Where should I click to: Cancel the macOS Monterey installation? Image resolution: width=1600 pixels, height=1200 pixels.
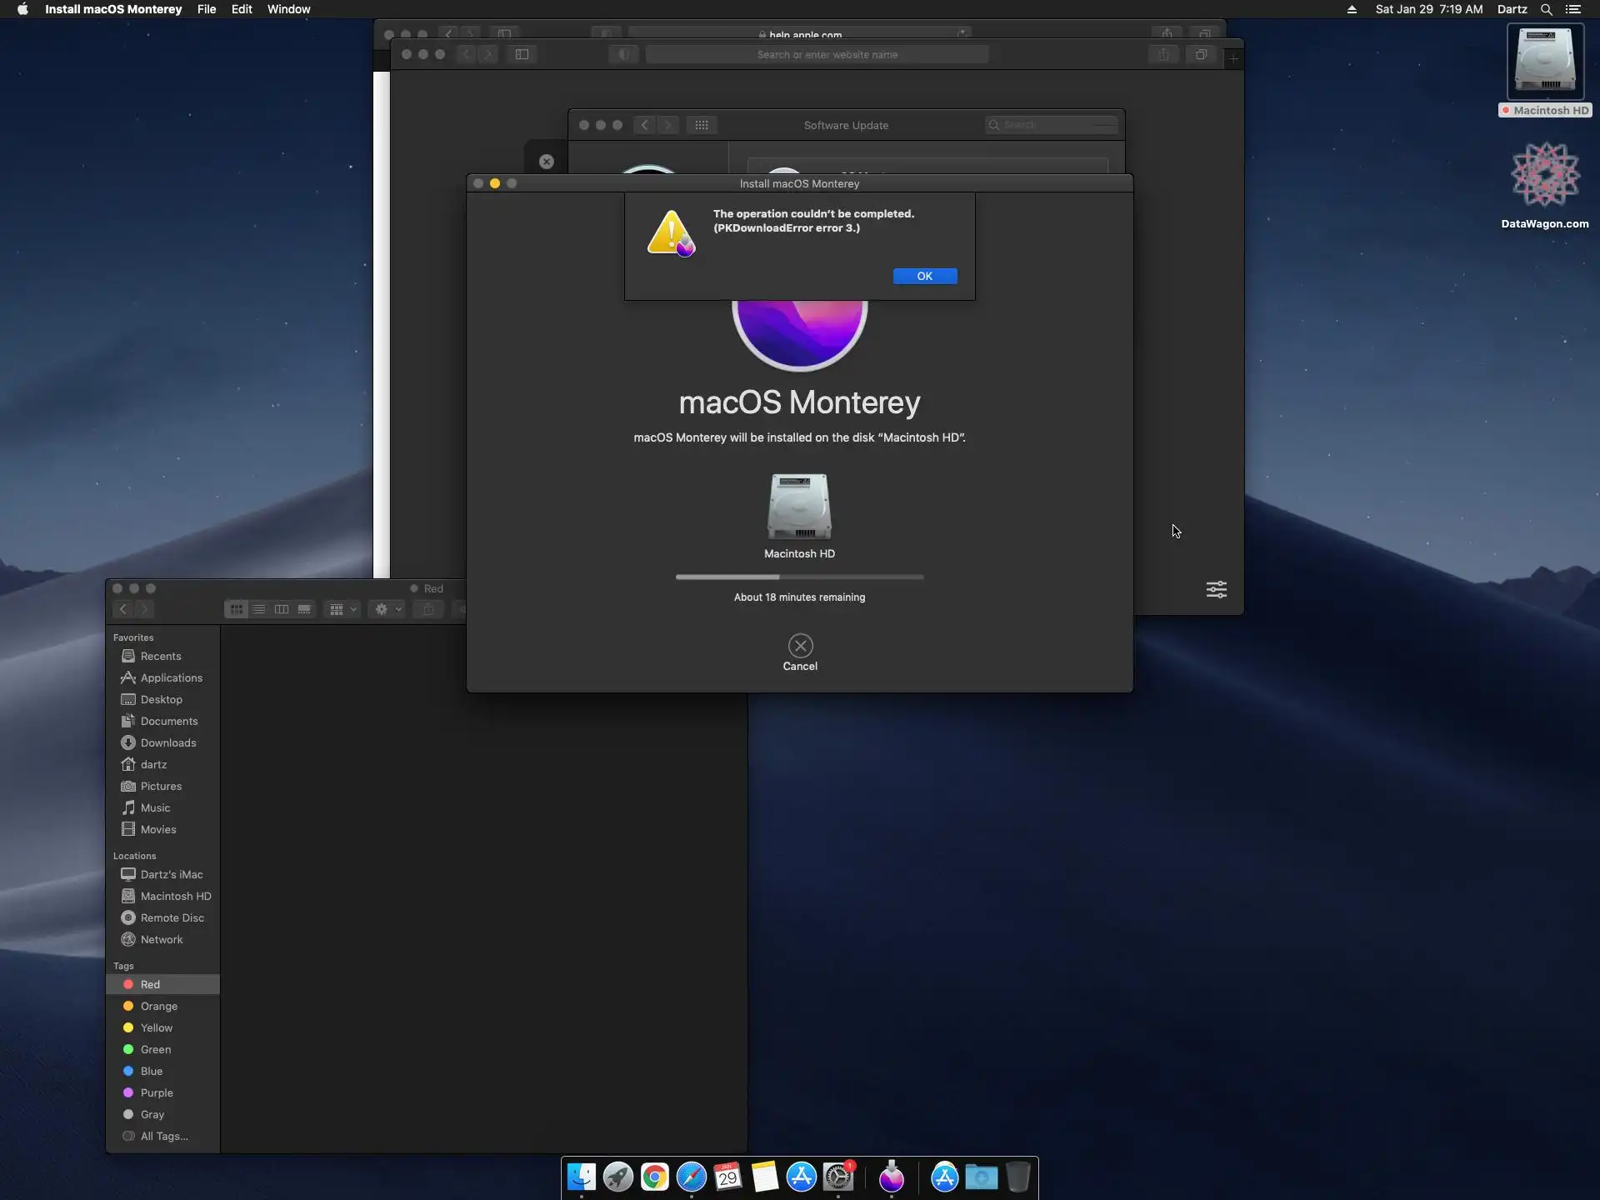click(x=800, y=647)
